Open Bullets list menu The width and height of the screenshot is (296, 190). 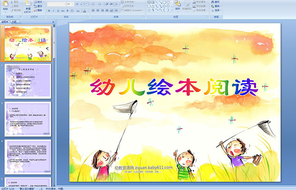pos(94,4)
